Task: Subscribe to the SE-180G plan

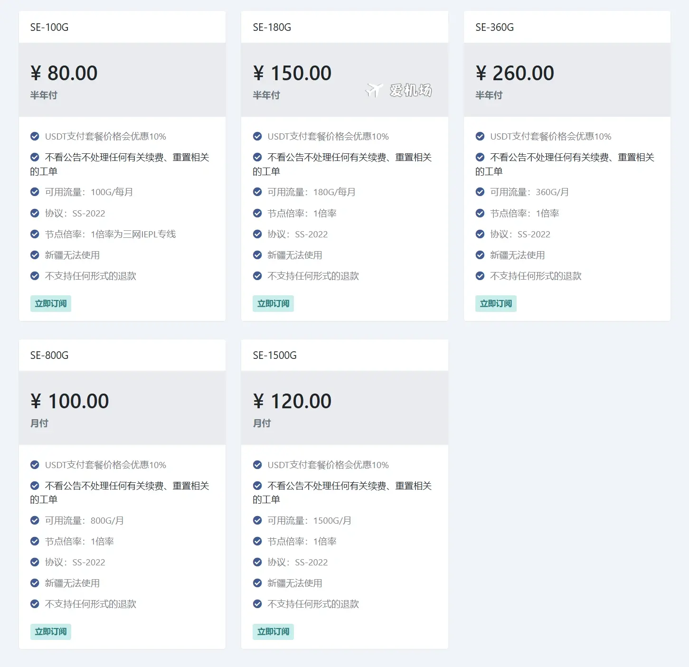Action: pos(273,304)
